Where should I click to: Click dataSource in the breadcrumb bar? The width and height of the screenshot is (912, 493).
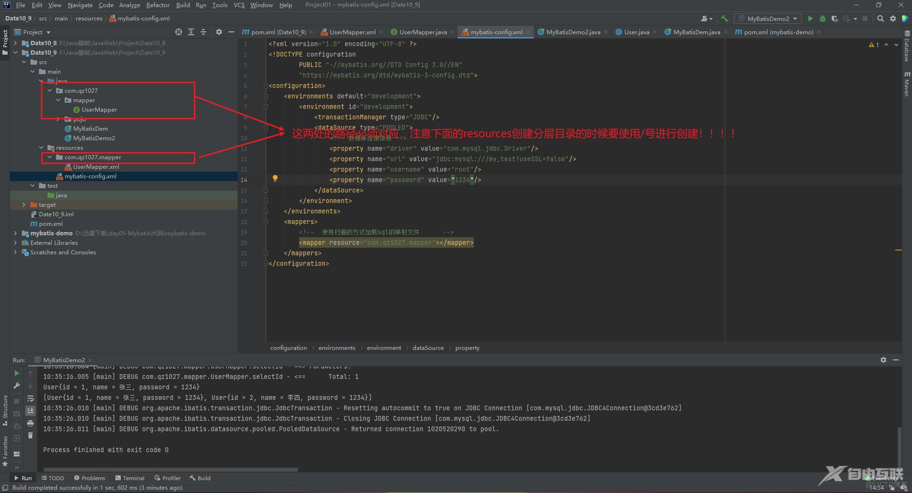(x=428, y=348)
